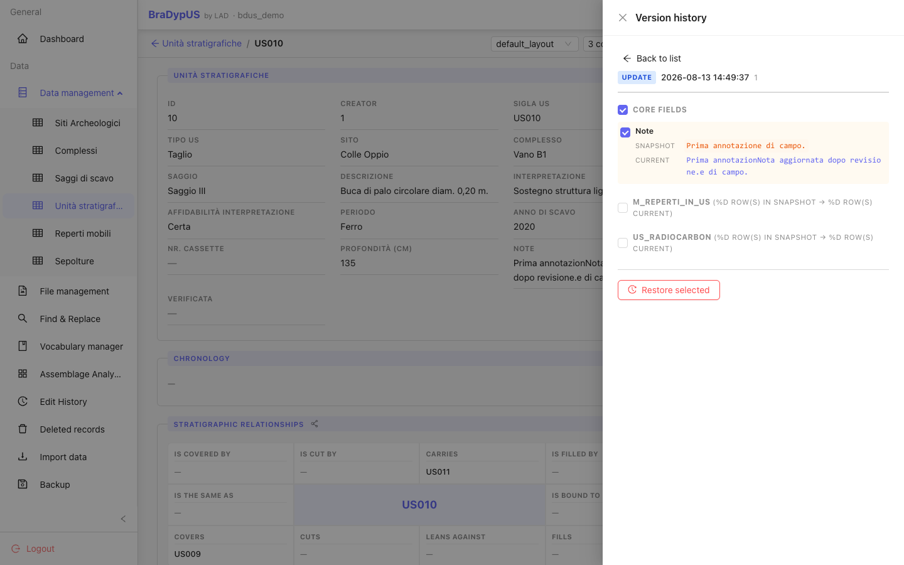Click the Affidabilità value 'Certa'
The image size is (904, 565).
(179, 227)
